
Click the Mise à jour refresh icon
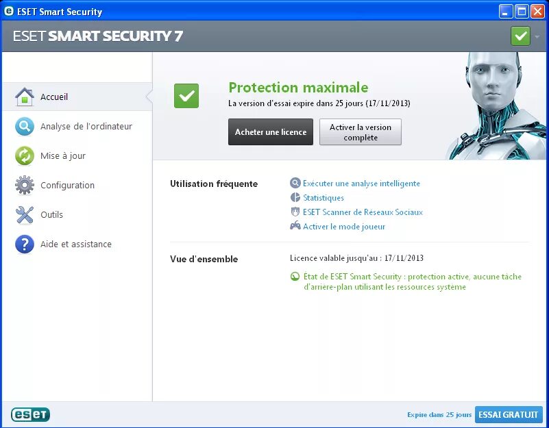pyautogui.click(x=25, y=156)
